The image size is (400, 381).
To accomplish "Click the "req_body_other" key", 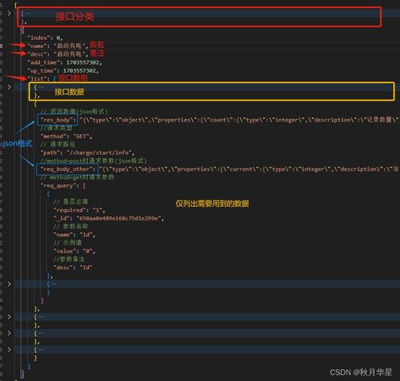I will [x=66, y=169].
